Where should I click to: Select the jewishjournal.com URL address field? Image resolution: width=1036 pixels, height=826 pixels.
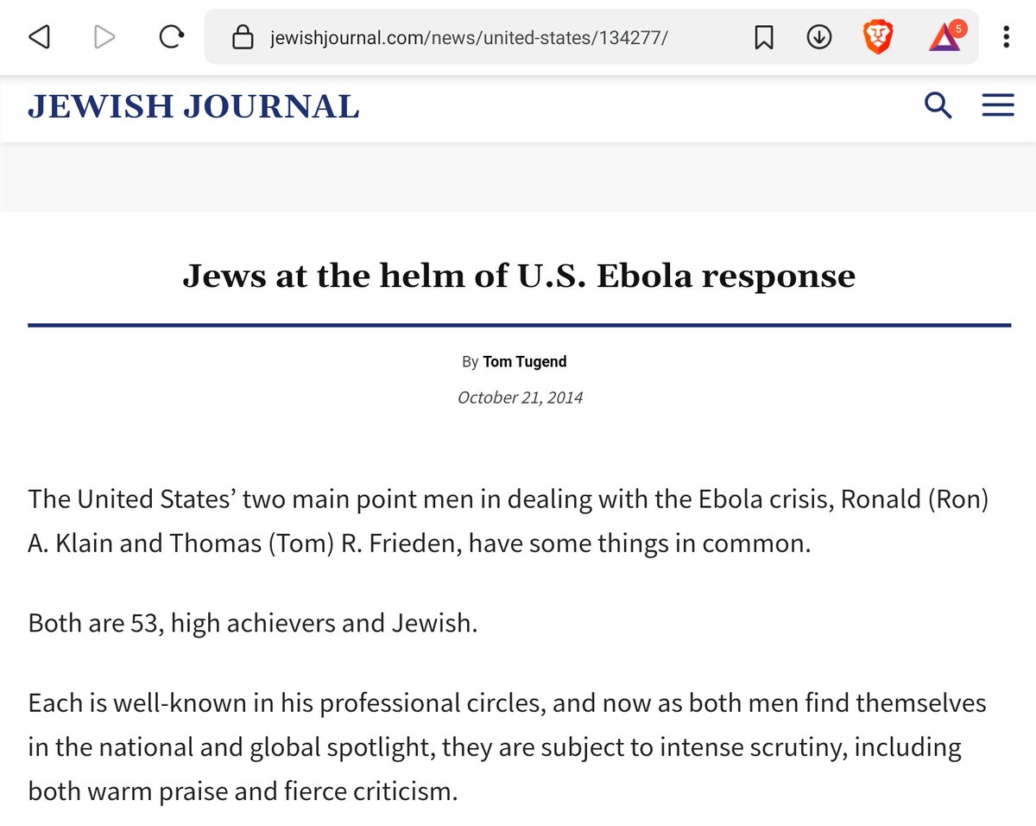(470, 37)
